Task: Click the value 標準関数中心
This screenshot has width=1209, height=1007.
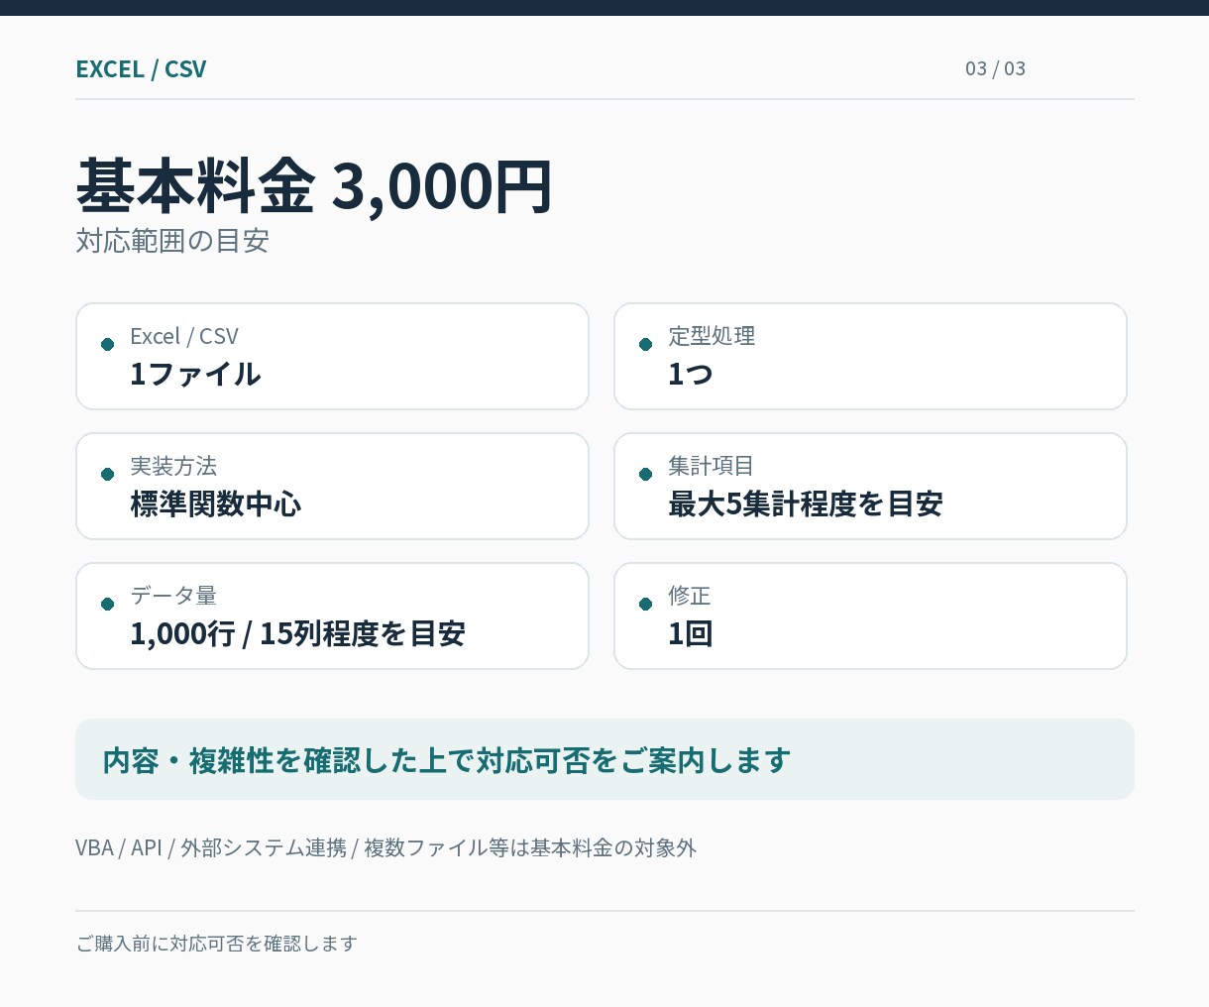Action: point(216,504)
